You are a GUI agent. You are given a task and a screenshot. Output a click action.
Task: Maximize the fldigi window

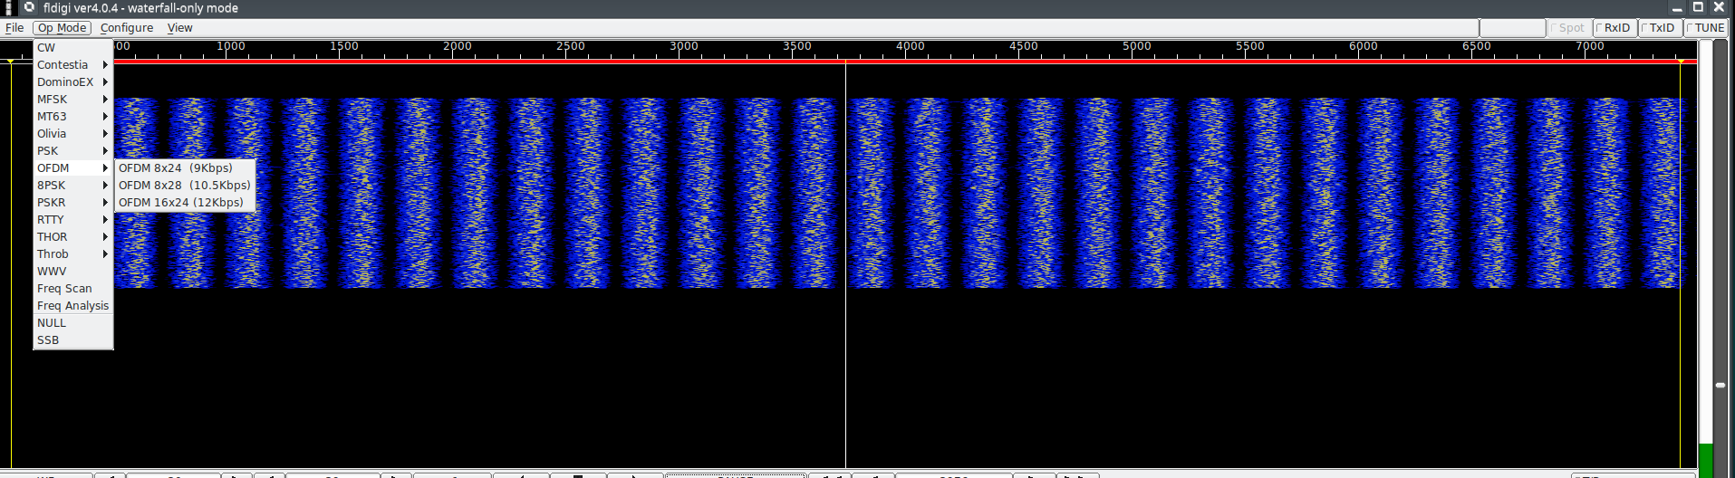click(1699, 7)
